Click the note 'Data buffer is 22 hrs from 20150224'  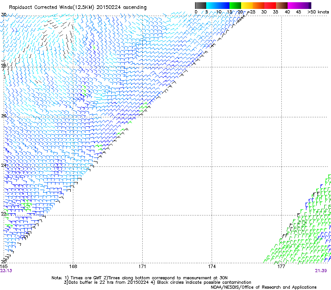(108, 282)
